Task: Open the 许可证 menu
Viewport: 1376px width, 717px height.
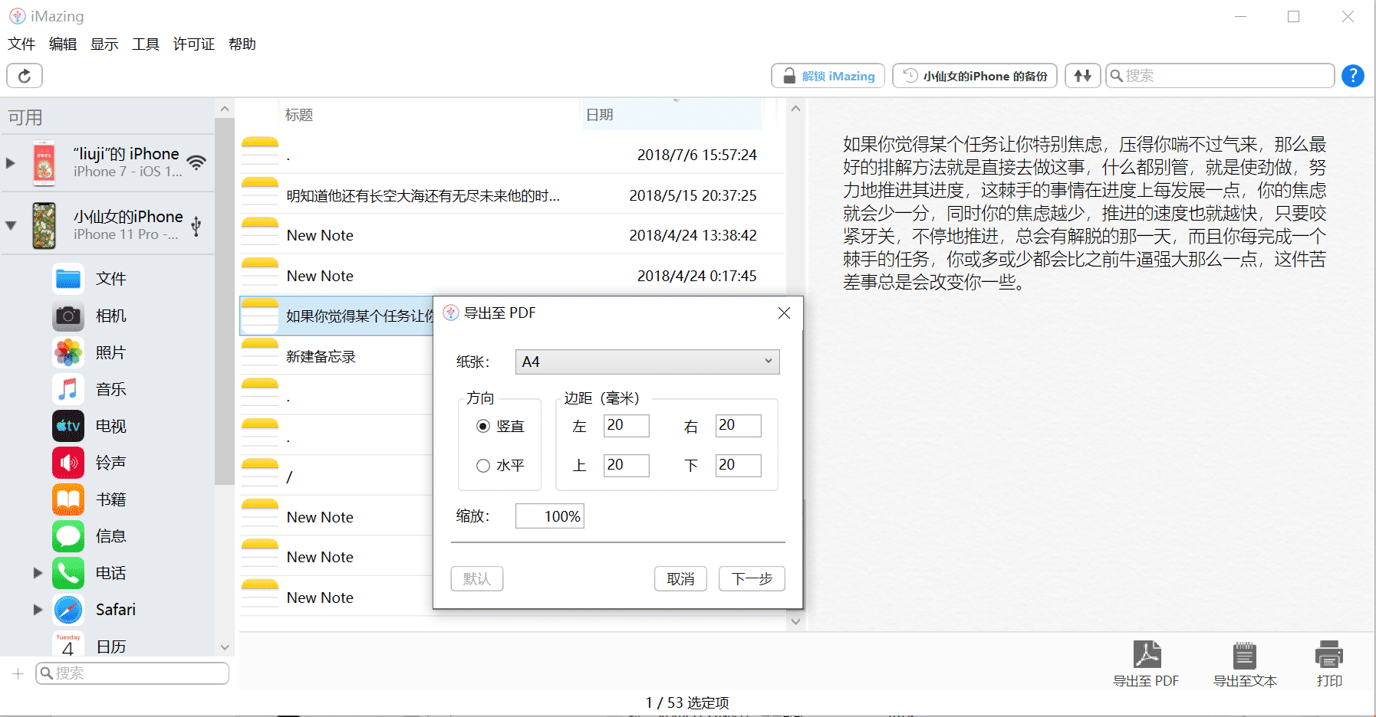Action: [193, 44]
